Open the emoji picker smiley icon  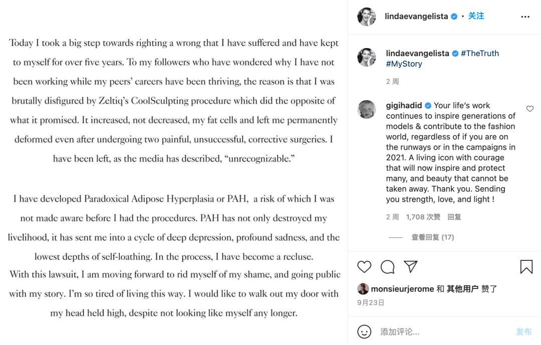coord(364,331)
